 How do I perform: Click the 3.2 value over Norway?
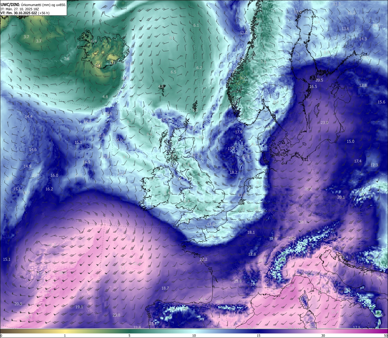[243, 78]
